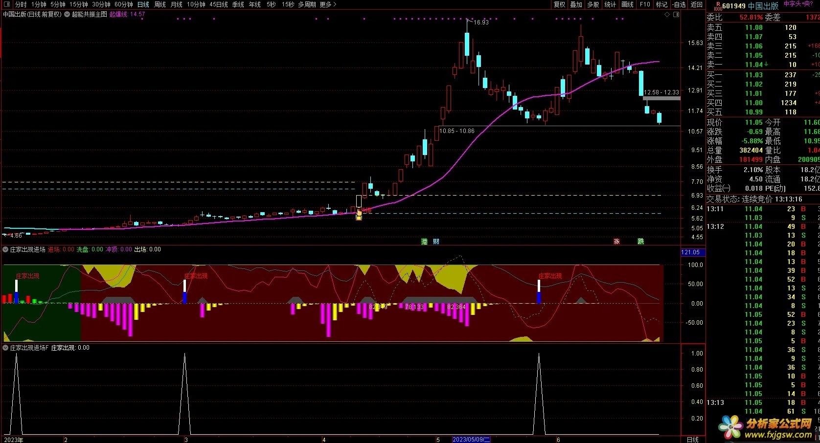
Task: Click the 港 marker icon
Action: [424, 242]
